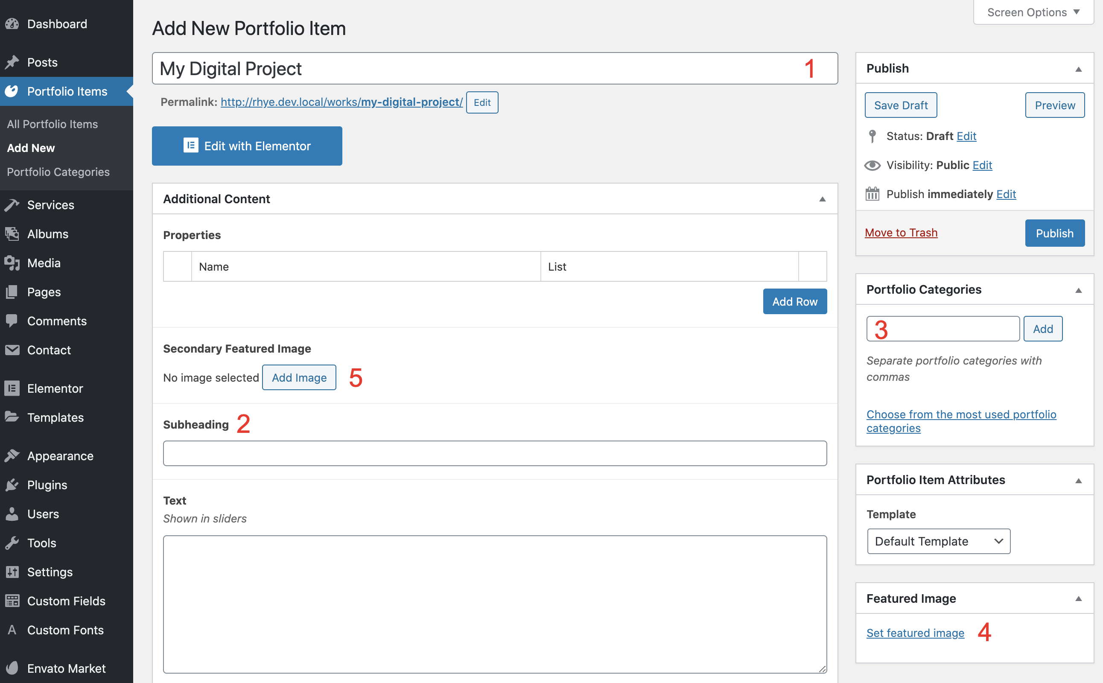1103x683 pixels.
Task: Focus the Subheading text field
Action: pos(495,453)
